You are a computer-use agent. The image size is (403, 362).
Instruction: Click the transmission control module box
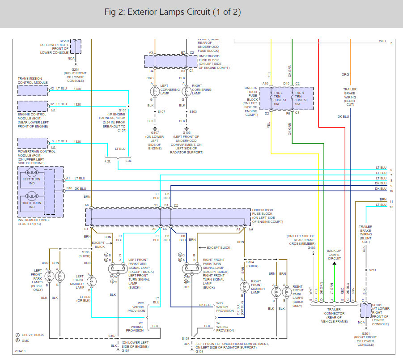(x=33, y=90)
